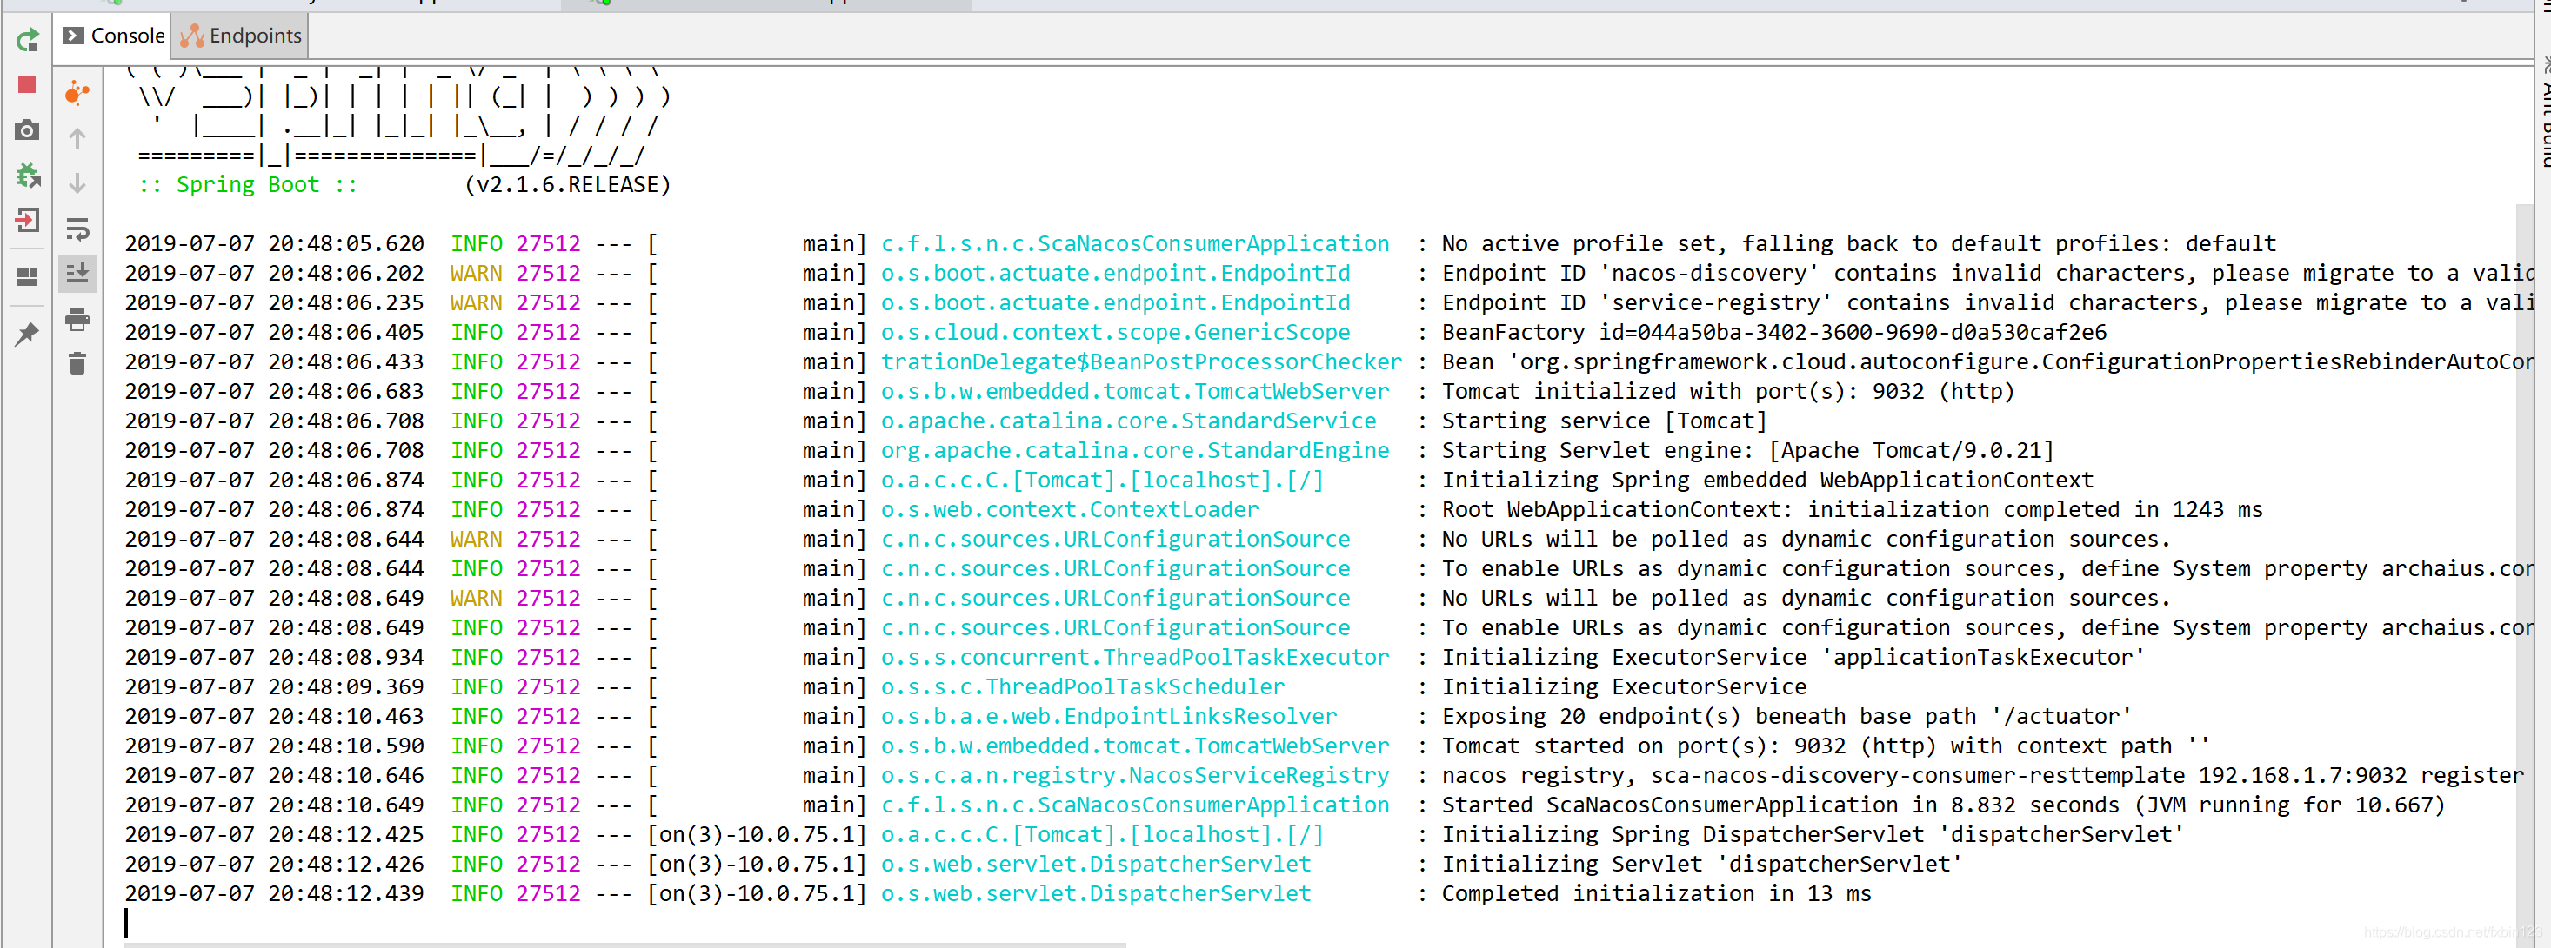The height and width of the screenshot is (948, 2551).
Task: Click 'Tomcat started on port(s): 9032' message
Action: (1825, 746)
